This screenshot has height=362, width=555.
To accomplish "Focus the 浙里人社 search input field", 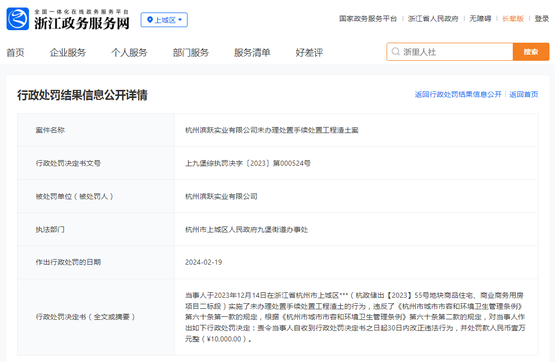I will tap(449, 52).
